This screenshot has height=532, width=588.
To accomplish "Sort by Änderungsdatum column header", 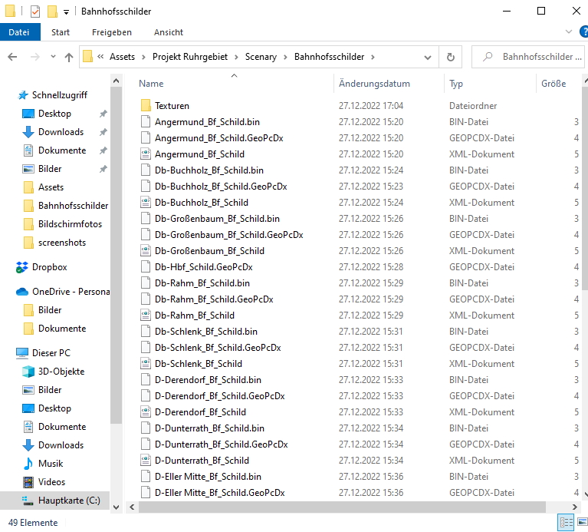I will pyautogui.click(x=374, y=84).
